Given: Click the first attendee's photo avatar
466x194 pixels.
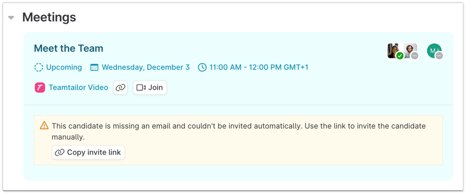Looking at the screenshot, I should 392,50.
